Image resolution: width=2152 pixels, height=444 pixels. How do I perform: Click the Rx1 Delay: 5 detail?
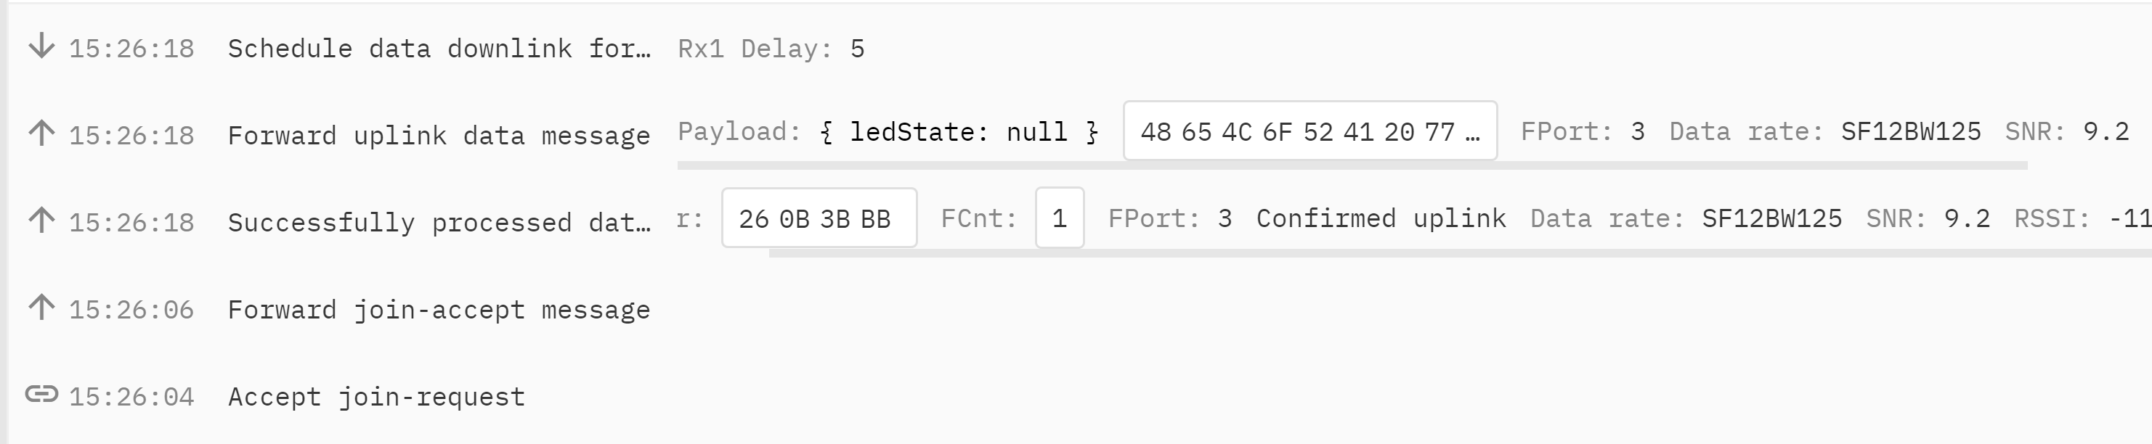(771, 49)
